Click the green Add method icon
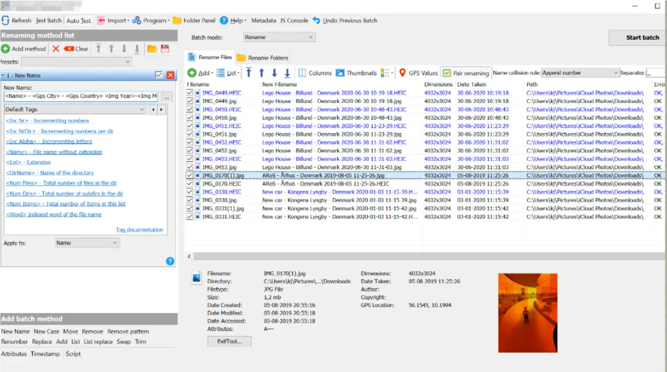667x372 pixels. pos(6,49)
